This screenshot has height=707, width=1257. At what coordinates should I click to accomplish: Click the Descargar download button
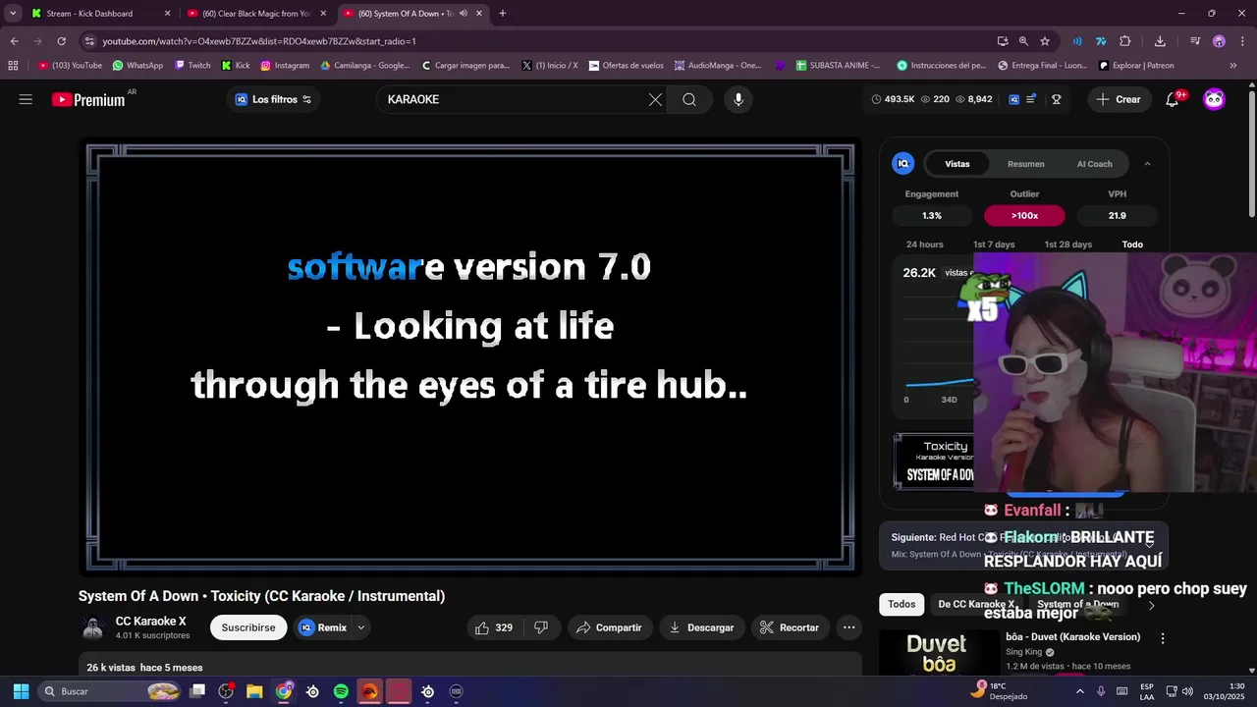701,627
